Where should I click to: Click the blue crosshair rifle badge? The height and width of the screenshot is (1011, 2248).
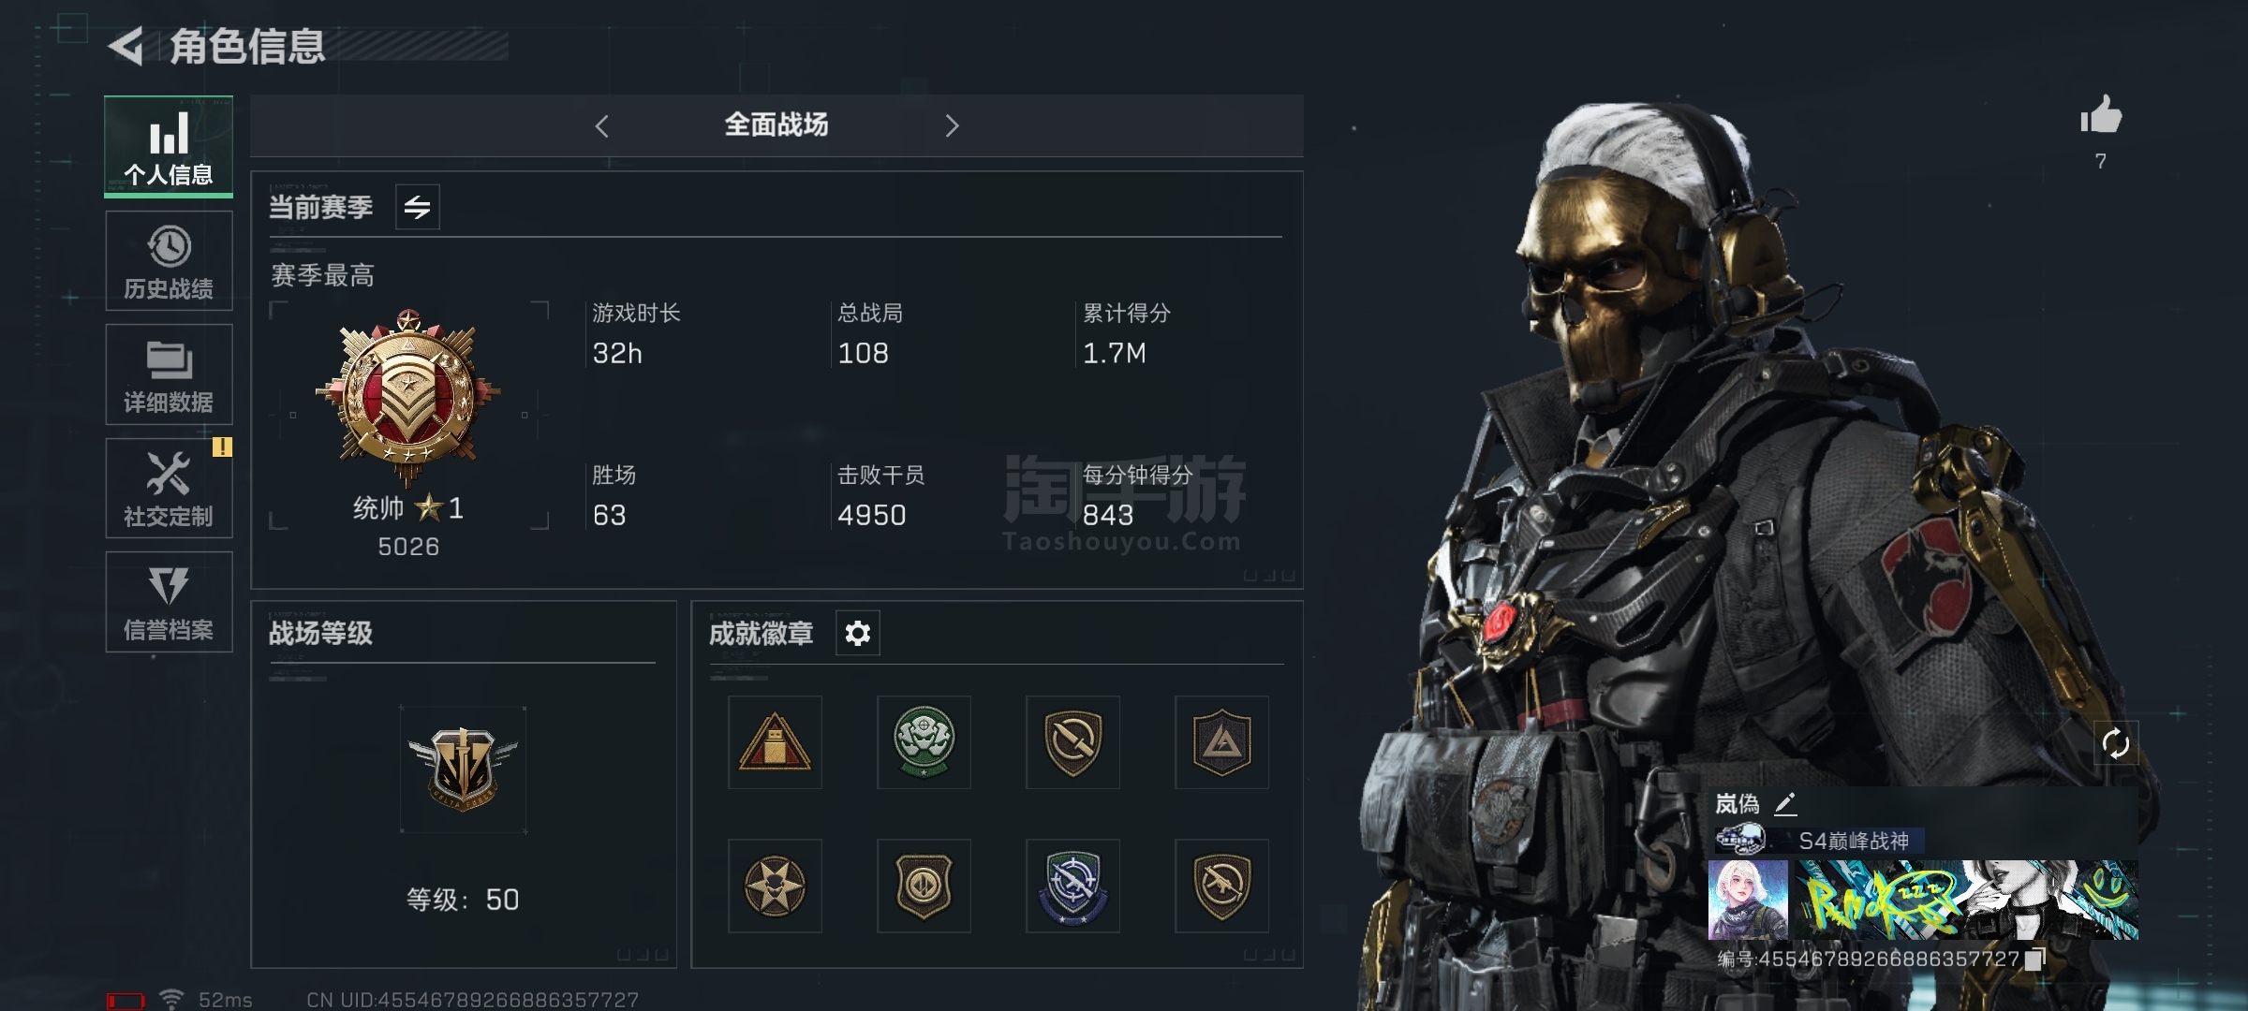click(1072, 886)
